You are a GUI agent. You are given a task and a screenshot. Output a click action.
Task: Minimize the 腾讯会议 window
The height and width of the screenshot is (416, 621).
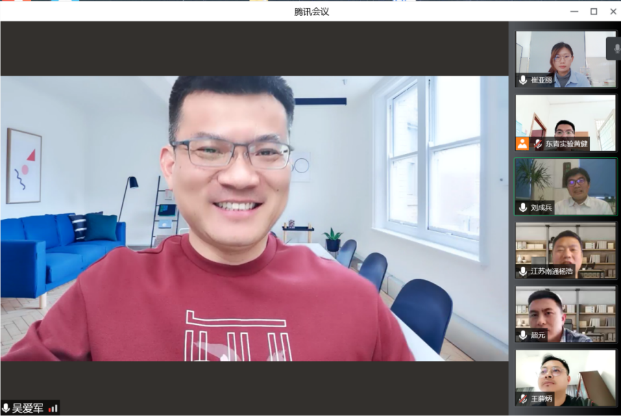pyautogui.click(x=574, y=12)
